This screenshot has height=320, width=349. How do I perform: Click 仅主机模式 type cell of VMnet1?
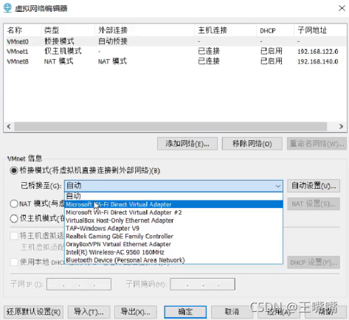(x=63, y=51)
